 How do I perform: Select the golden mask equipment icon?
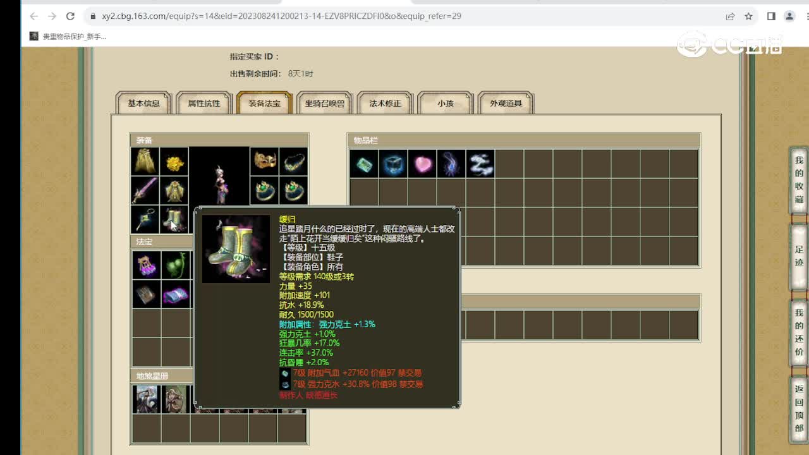coord(265,162)
